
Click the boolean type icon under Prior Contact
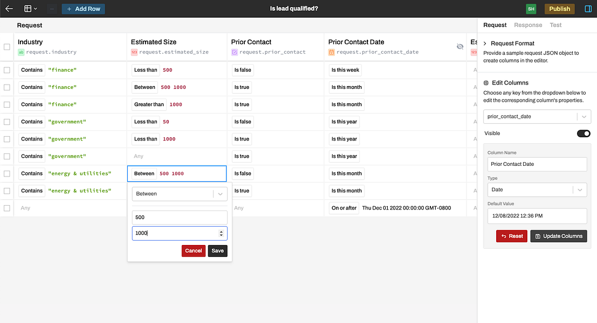tap(235, 52)
